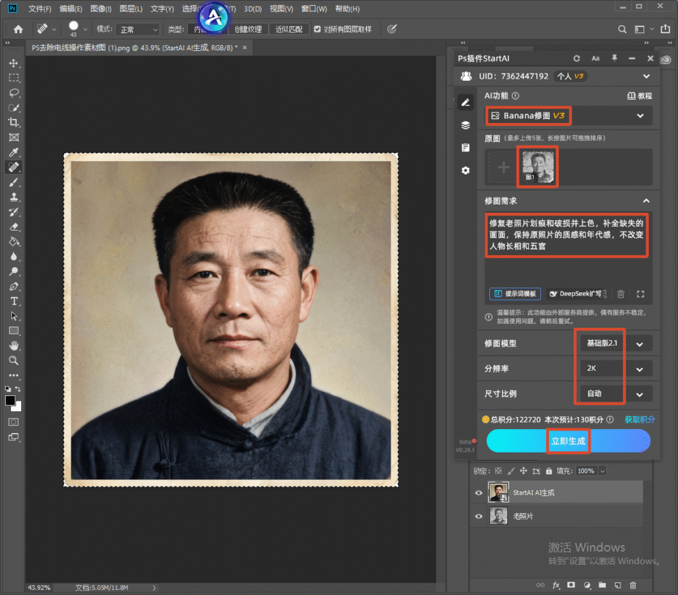The width and height of the screenshot is (678, 595).
Task: Select the Crop tool
Action: point(14,122)
